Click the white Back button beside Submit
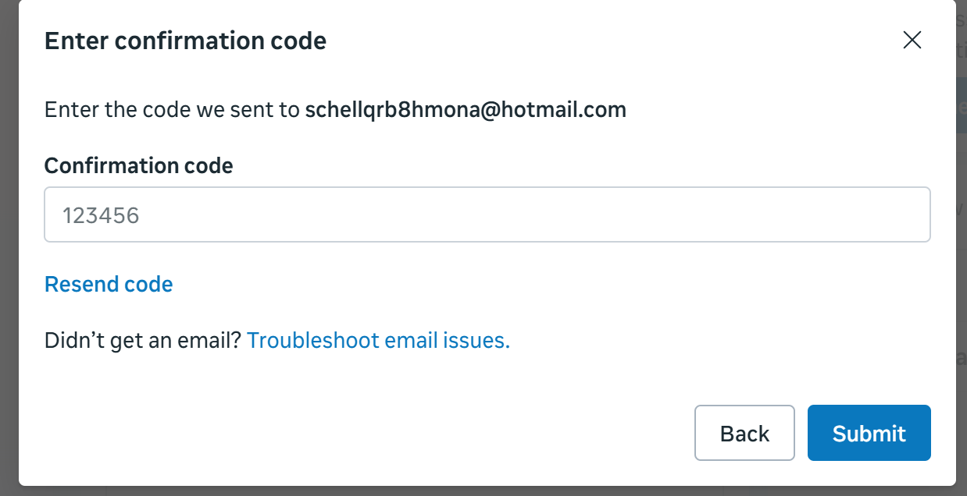967x496 pixels. (744, 433)
